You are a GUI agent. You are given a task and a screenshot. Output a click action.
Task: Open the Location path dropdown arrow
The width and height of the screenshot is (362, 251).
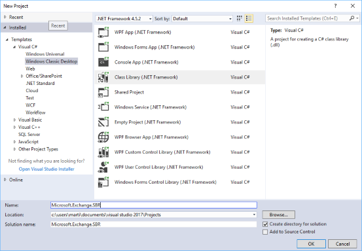click(x=254, y=215)
